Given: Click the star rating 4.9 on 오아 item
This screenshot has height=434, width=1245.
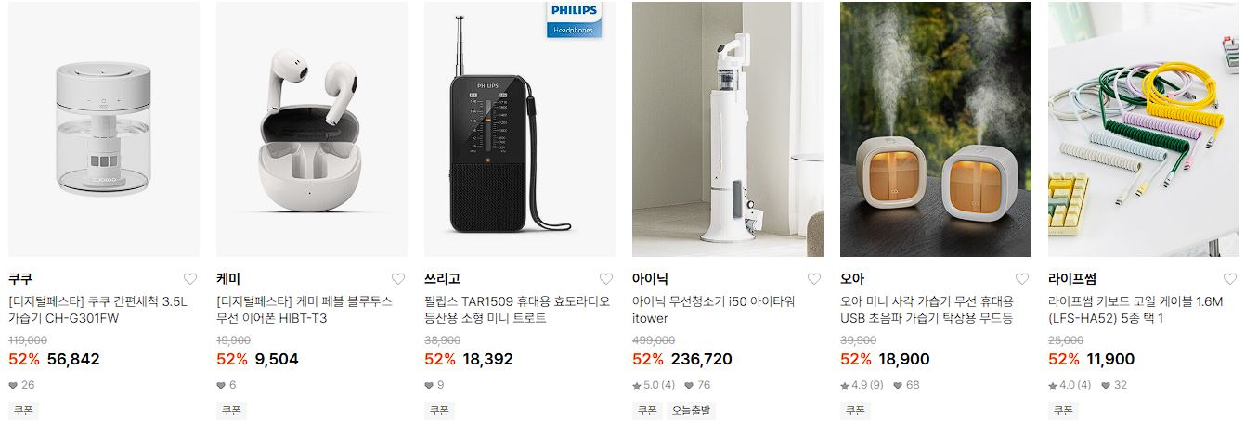Looking at the screenshot, I should point(862,386).
